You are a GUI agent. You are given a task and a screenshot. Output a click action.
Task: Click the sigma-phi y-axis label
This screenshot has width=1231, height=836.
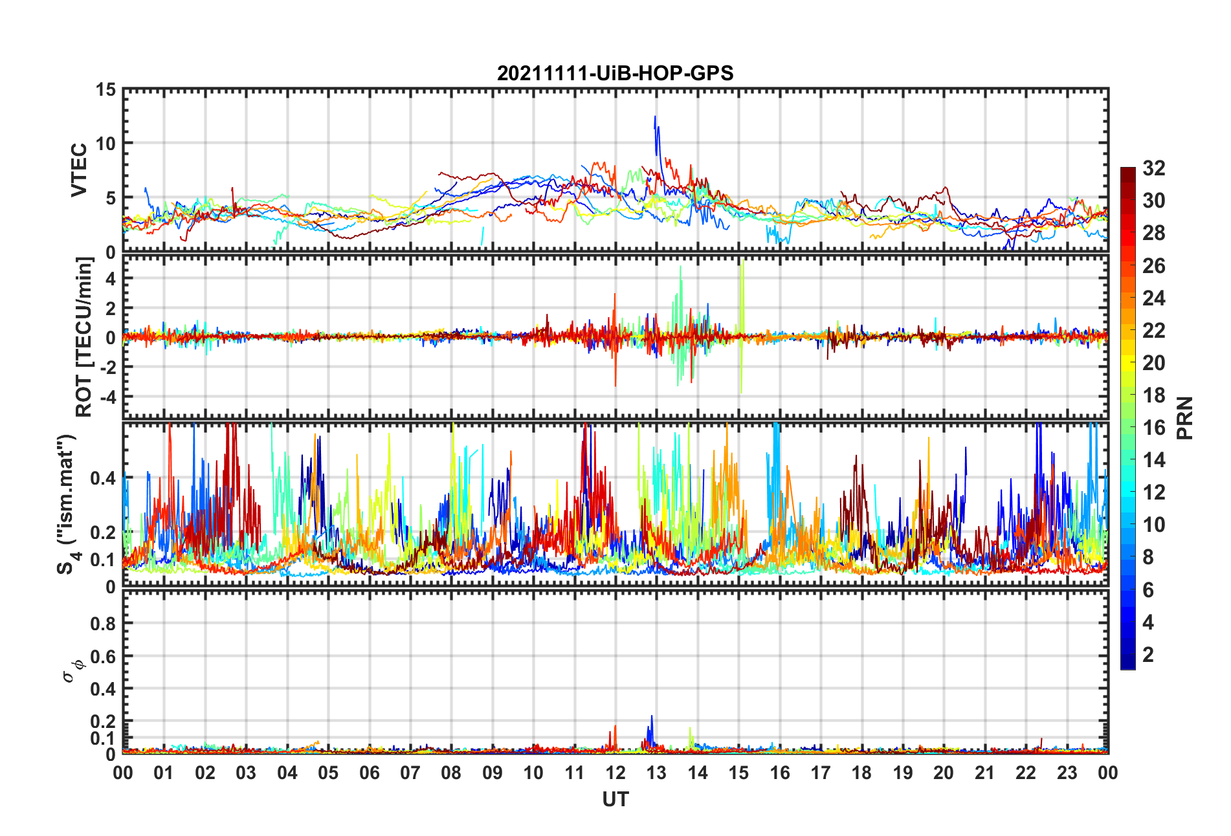72,670
